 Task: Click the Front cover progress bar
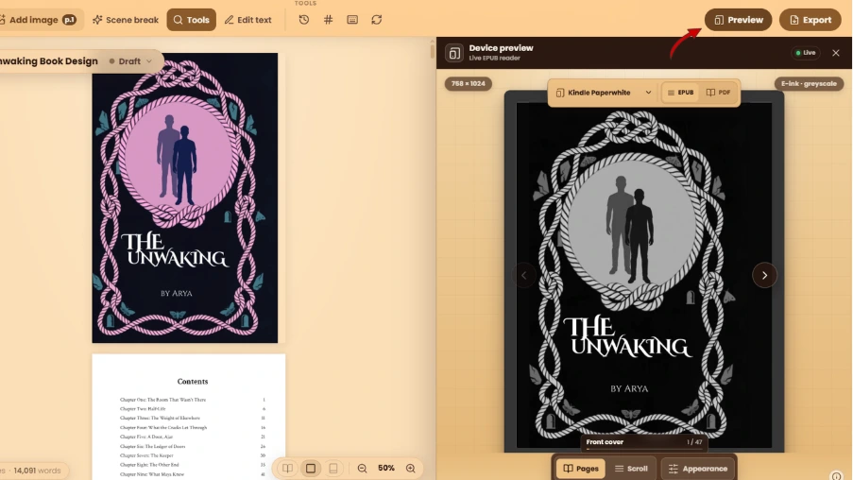(644, 450)
